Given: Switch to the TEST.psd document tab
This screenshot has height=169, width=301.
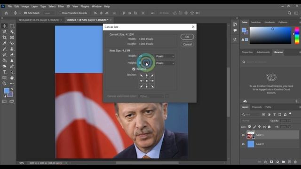Looking at the screenshot, I should coord(39,20).
